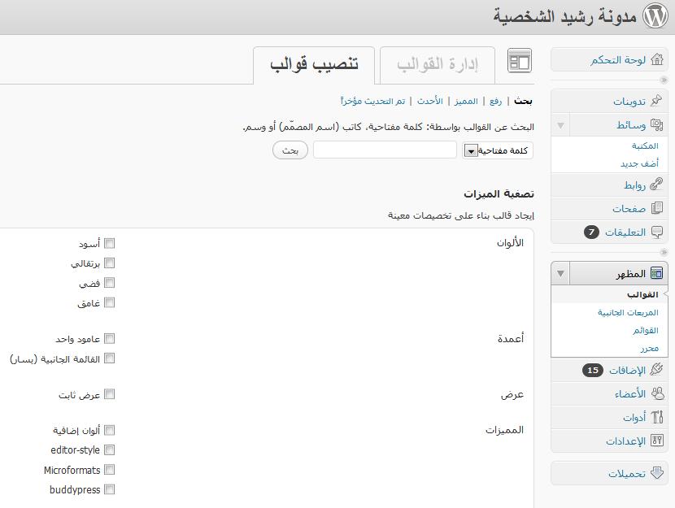Click the Links (روابط) chain icon
Screen dimensions: 675x508
point(656,185)
